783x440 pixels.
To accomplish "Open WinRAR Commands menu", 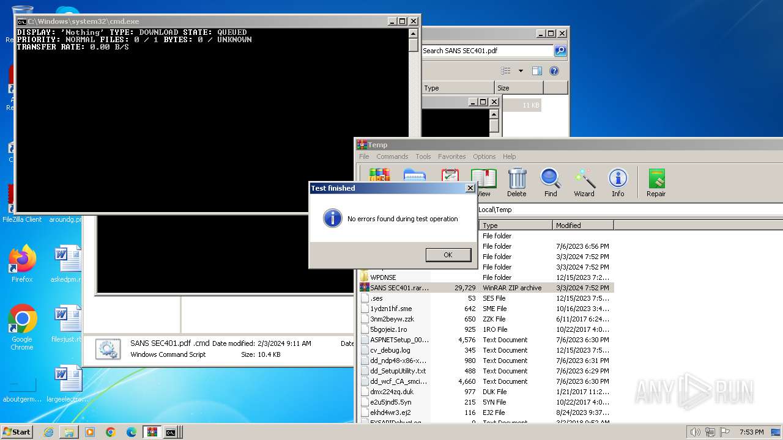I will [392, 156].
